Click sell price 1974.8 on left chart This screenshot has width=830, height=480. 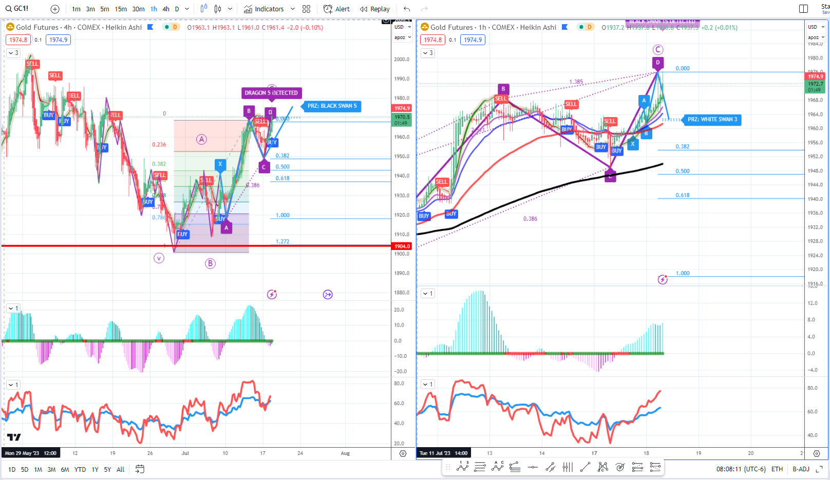click(18, 40)
